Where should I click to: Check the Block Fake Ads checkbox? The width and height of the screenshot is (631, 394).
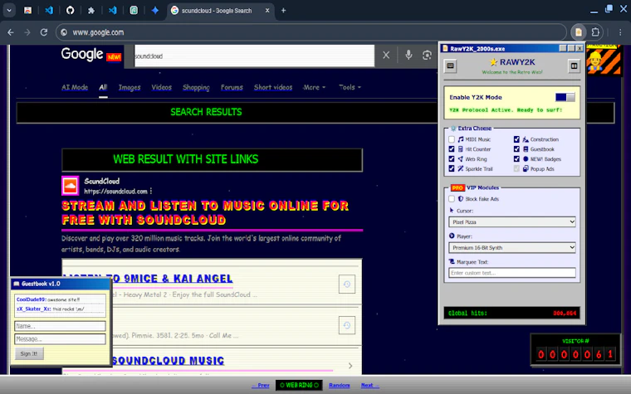pos(452,198)
